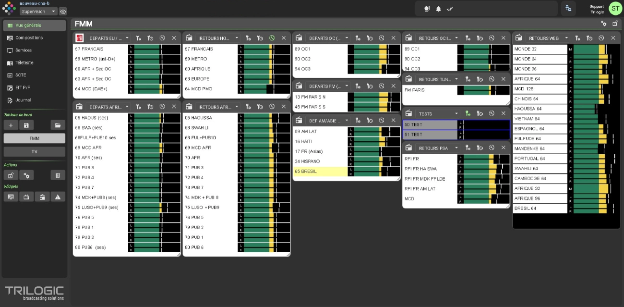Viewport: 624px width, 307px height.
Task: Open wrench settings on DEPARTS EU widget
Action: (x=139, y=38)
